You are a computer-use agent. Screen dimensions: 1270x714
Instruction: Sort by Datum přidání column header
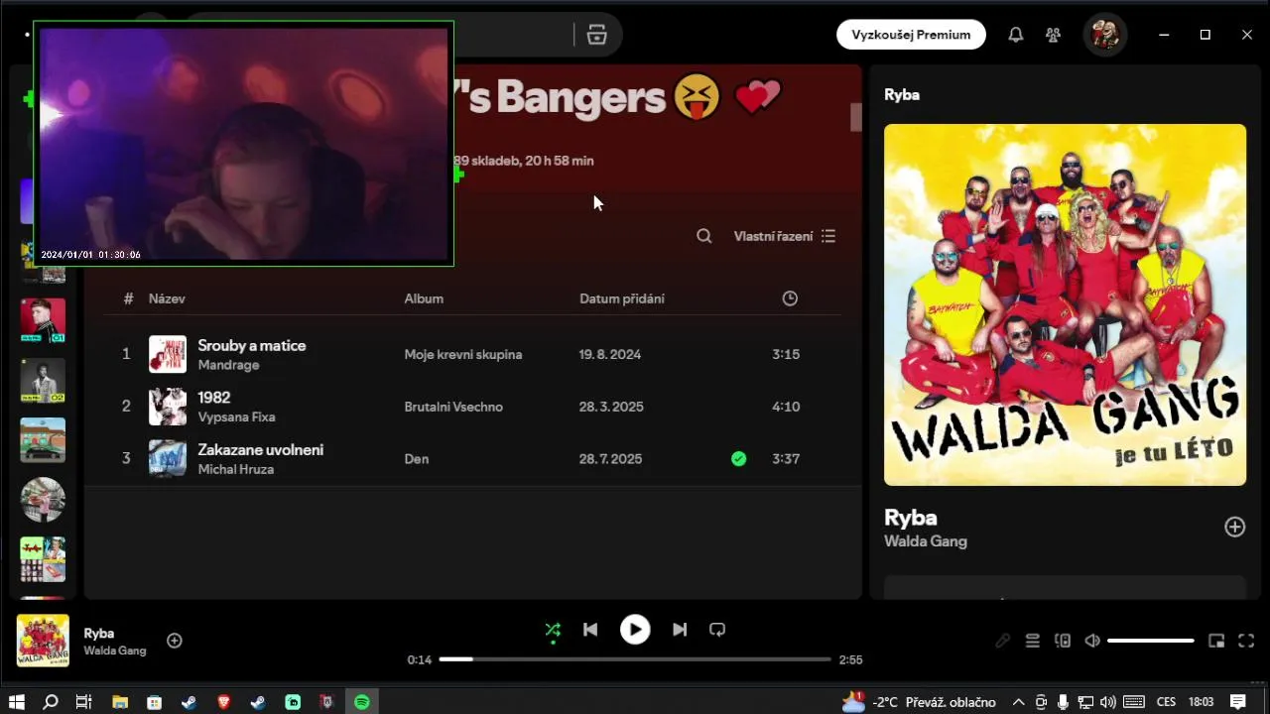tap(622, 298)
